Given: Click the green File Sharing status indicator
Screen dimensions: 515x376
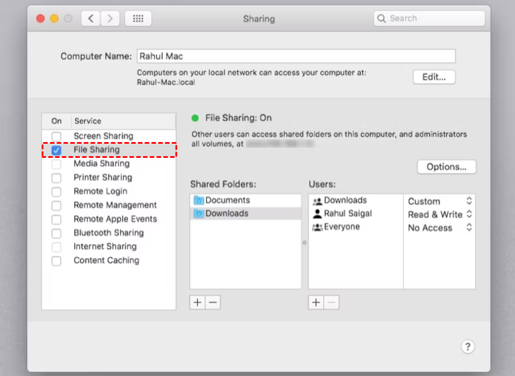Looking at the screenshot, I should [195, 118].
